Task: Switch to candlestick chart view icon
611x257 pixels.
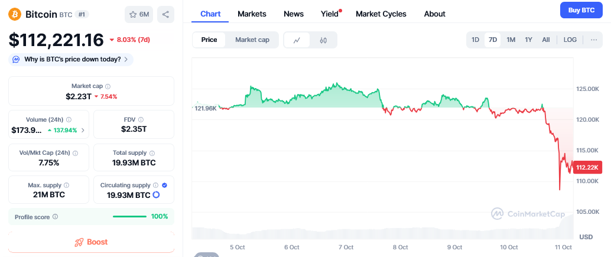Action: click(323, 40)
